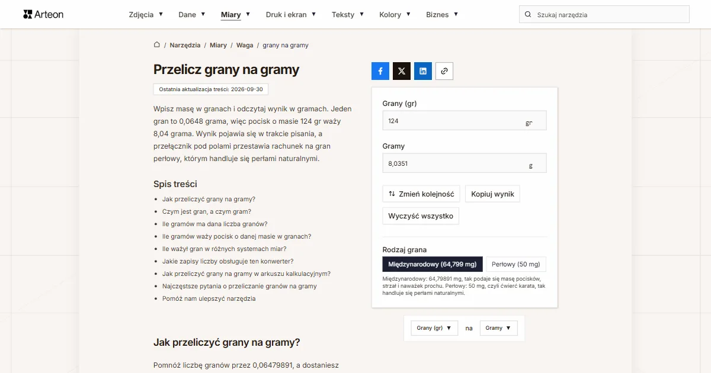The image size is (711, 373).
Task: Share the page on X
Action: pyautogui.click(x=402, y=71)
